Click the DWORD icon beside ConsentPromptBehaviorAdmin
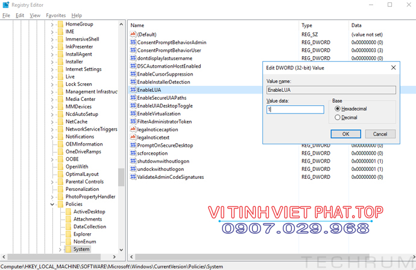The height and width of the screenshot is (270, 416). tap(133, 43)
